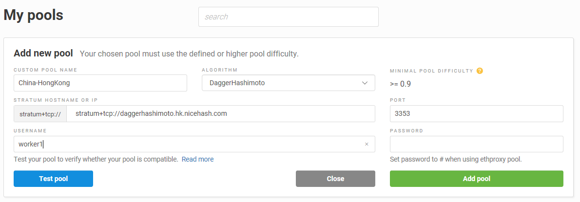Click the Minimal Pool Difficulty help icon
The image size is (580, 202).
point(480,71)
